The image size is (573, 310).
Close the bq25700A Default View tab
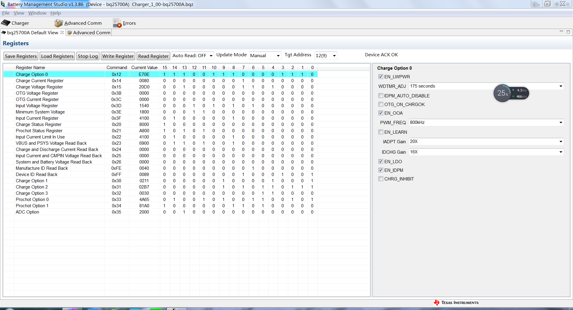tap(62, 32)
